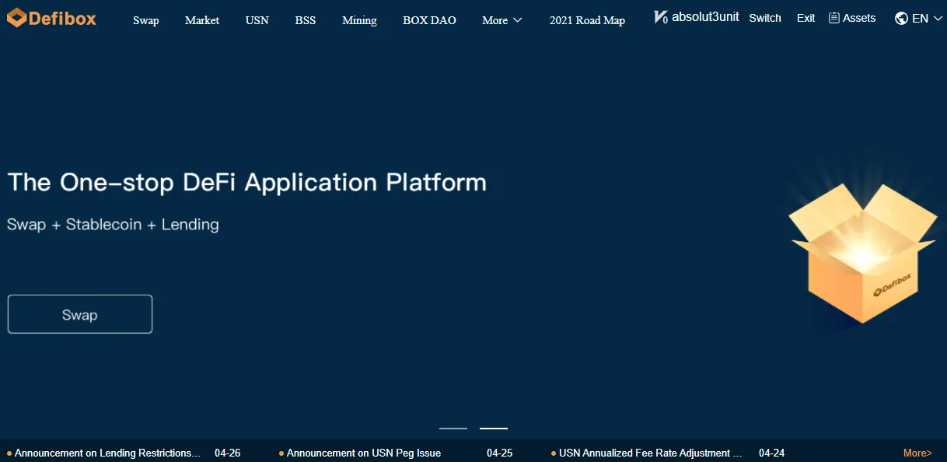Image resolution: width=947 pixels, height=462 pixels.
Task: Click the One-stop DeFi Application Platform heading
Action: point(247,183)
